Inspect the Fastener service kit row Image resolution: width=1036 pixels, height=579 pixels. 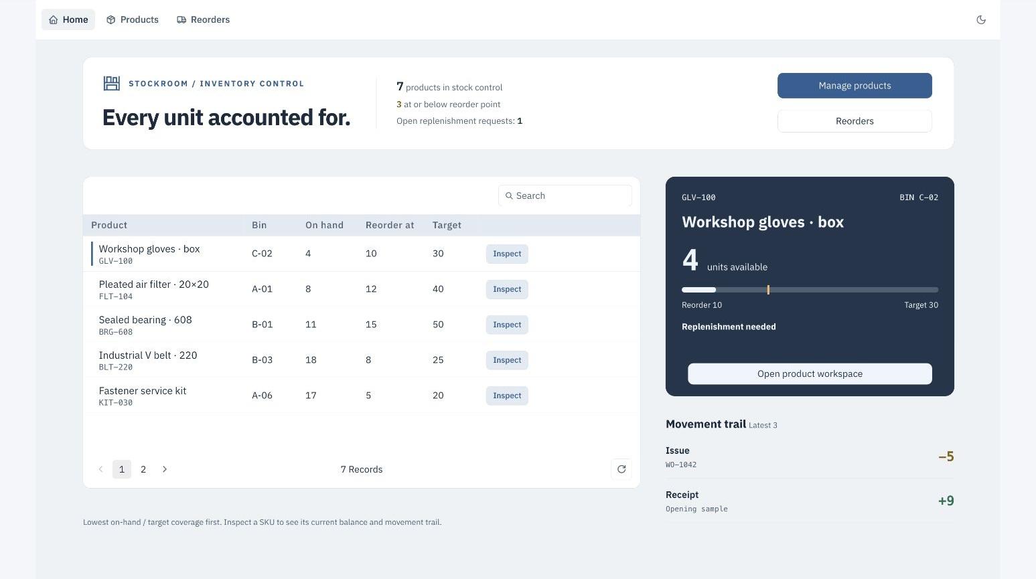click(x=507, y=396)
